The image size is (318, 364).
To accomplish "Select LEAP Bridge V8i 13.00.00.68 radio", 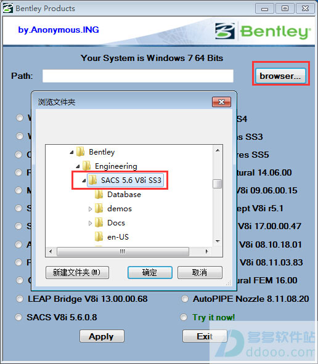I will tap(20, 299).
